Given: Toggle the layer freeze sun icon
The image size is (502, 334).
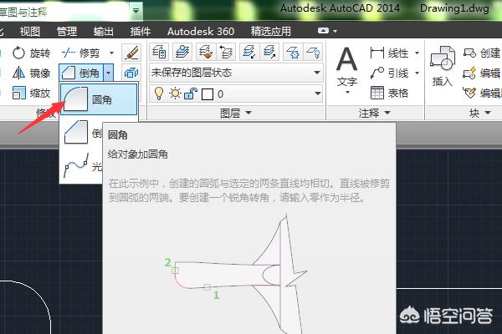Looking at the screenshot, I should pyautogui.click(x=175, y=94).
